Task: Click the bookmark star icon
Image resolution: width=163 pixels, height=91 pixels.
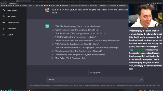Action: tap(151, 3)
